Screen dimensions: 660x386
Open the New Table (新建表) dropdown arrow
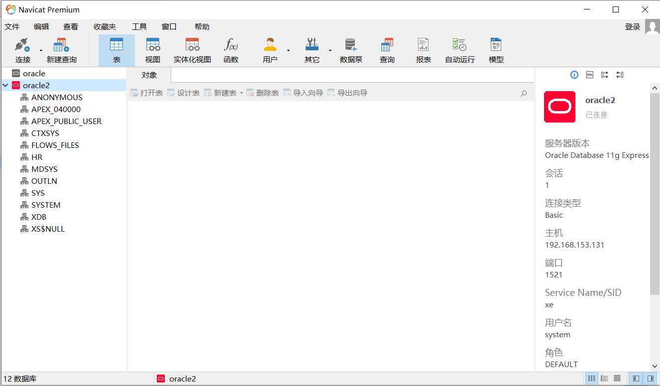coord(241,93)
